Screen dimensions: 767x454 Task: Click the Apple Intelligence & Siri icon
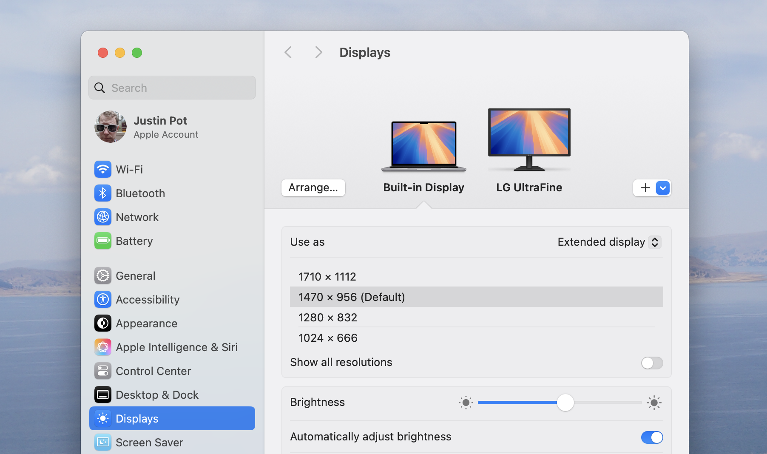pyautogui.click(x=103, y=347)
